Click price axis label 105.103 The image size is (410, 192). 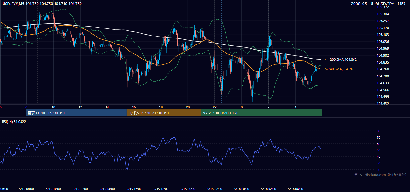[383, 35]
